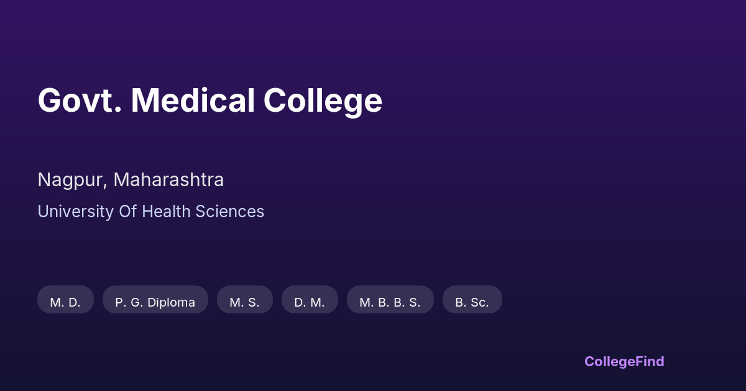Click the word "Maharashtra" in the location
Screen dimensions: 746x391
point(168,180)
